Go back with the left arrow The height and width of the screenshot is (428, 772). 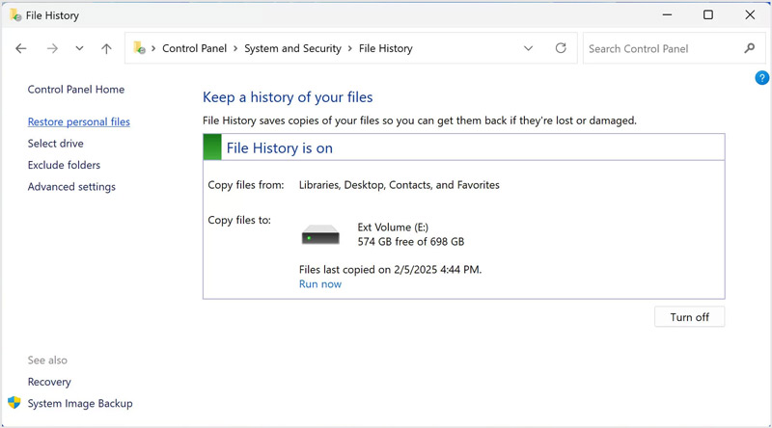click(x=20, y=48)
